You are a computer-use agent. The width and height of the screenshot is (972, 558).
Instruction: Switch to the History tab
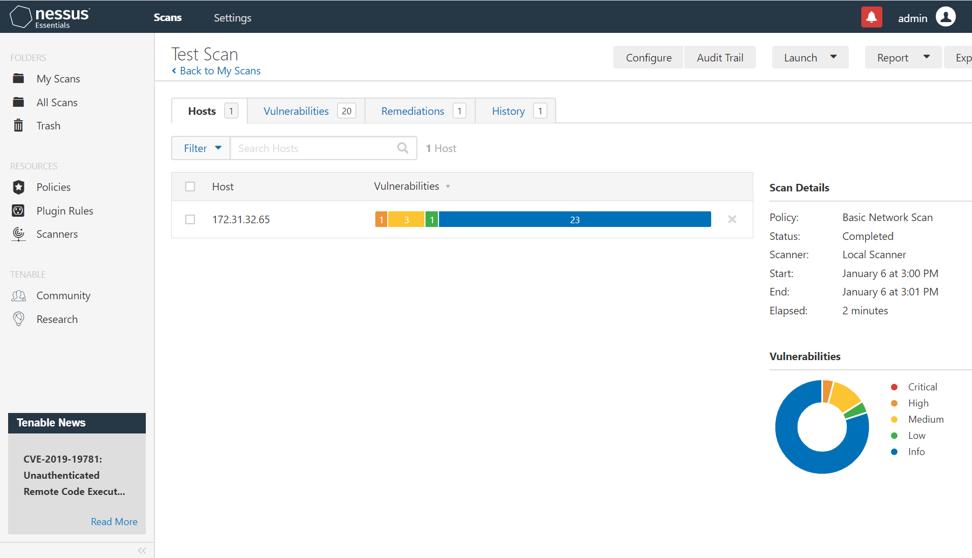516,111
